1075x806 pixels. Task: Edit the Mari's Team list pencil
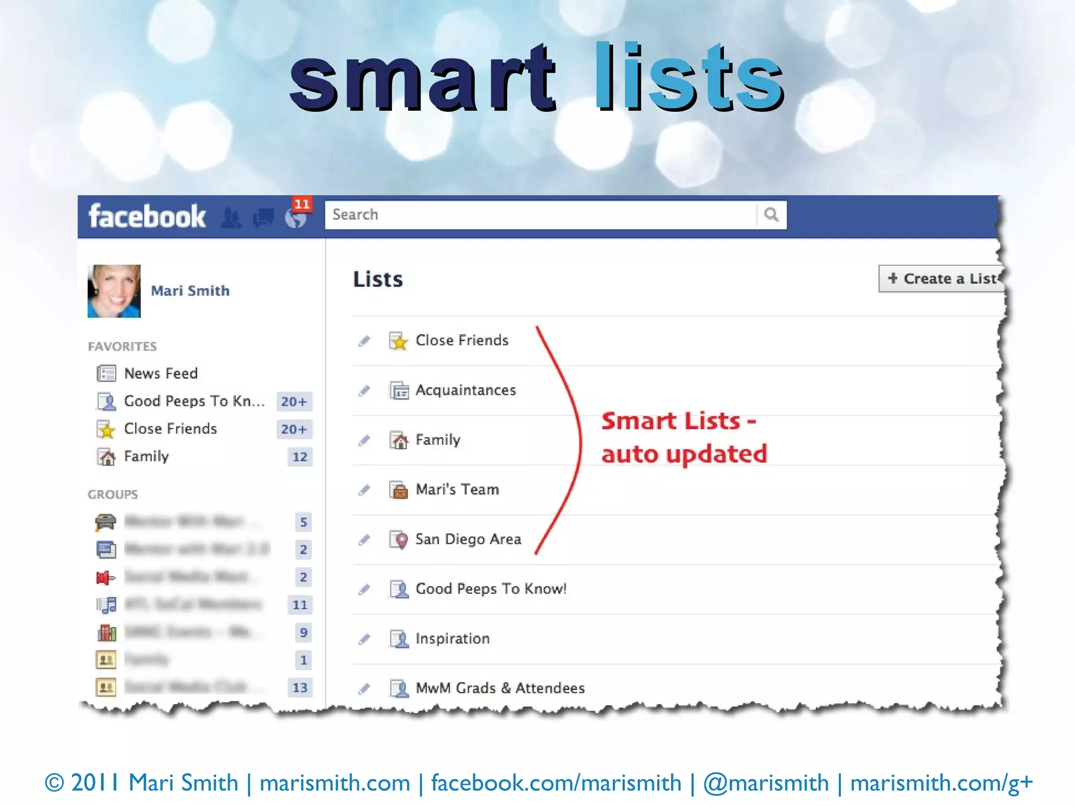(364, 490)
